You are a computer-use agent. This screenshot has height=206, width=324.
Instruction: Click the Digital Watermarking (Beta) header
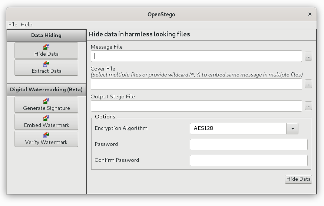[46, 90]
